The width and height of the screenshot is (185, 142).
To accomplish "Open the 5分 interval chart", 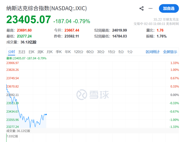I will click(121, 52).
